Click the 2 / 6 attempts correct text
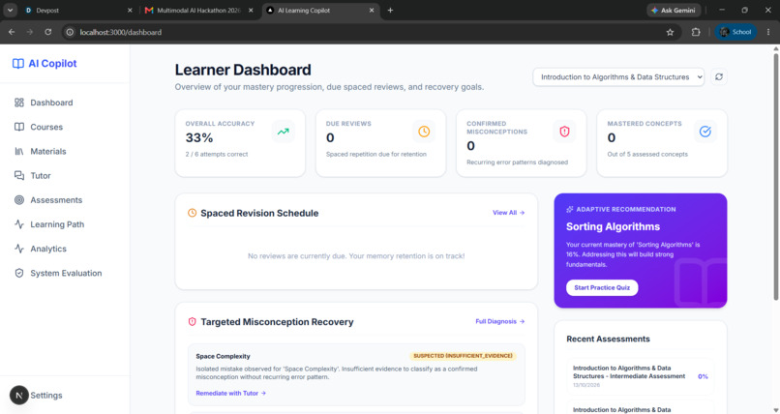780x414 pixels. (x=217, y=154)
